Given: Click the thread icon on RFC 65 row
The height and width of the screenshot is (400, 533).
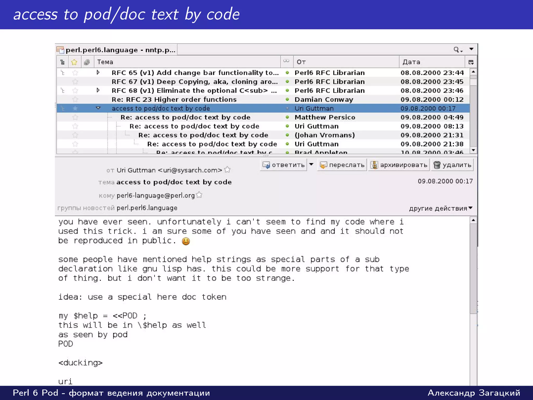Looking at the screenshot, I should pos(62,73).
